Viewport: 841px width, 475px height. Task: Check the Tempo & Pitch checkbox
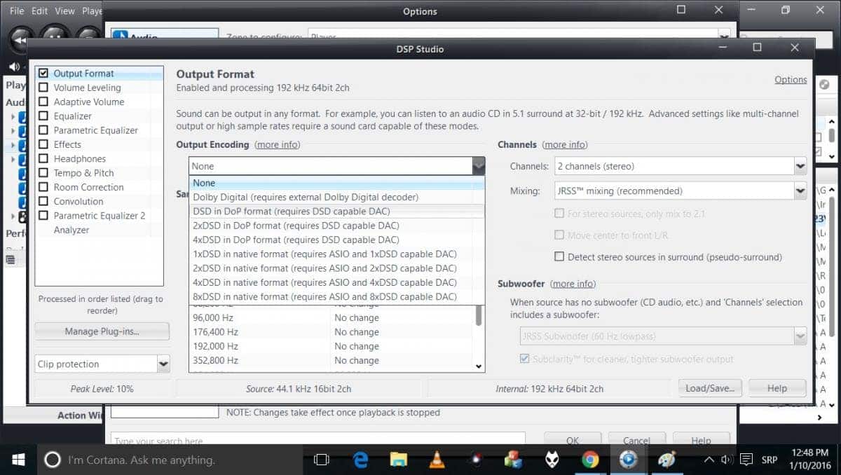point(43,173)
